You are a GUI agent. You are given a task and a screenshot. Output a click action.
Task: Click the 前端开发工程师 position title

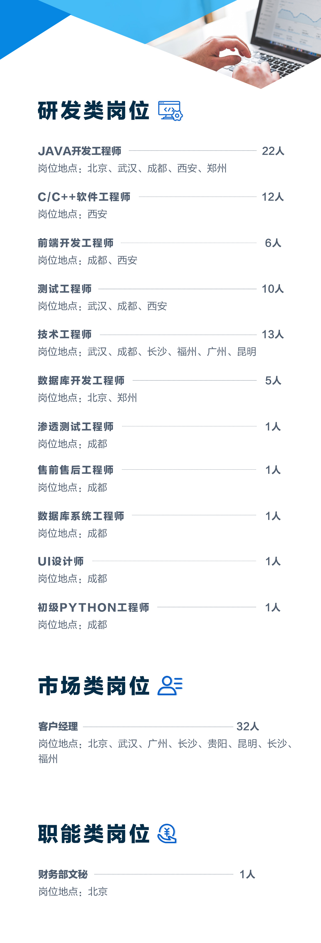click(75, 243)
